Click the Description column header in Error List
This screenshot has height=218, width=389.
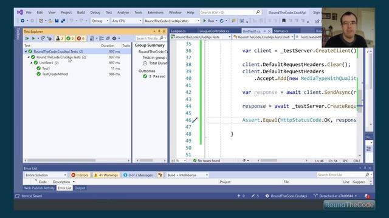(61, 182)
